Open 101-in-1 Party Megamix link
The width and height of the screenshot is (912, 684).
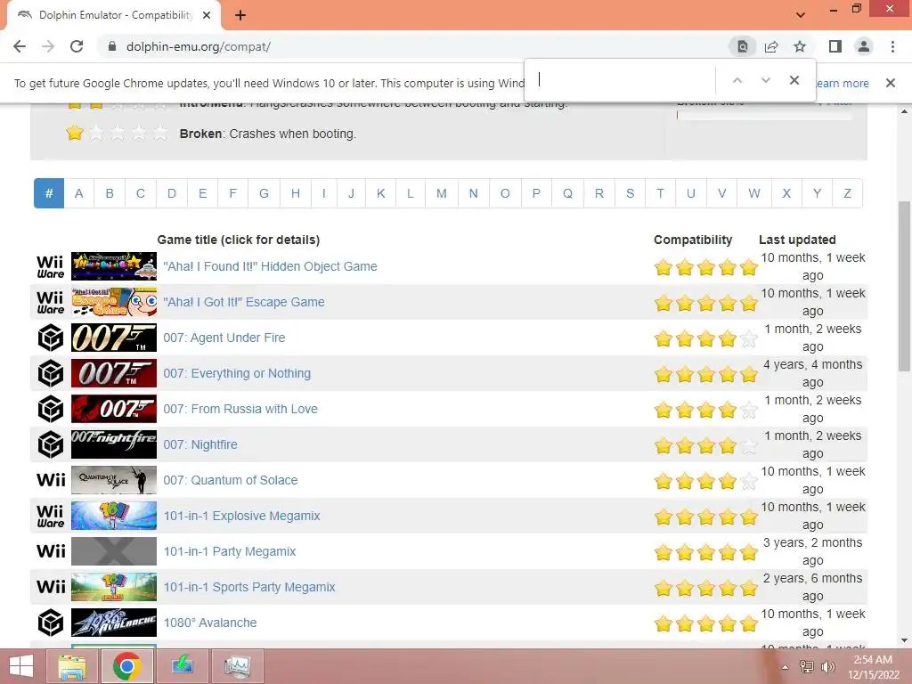coord(229,551)
